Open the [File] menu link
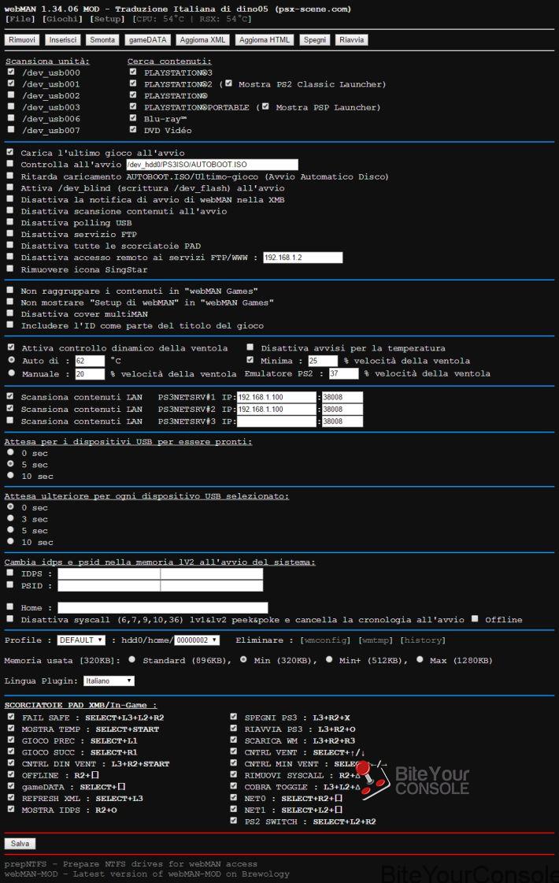Image resolution: width=559 pixels, height=883 pixels. (20, 19)
